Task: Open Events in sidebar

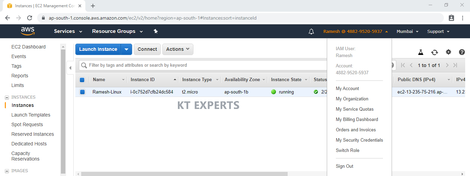Action: [19, 56]
